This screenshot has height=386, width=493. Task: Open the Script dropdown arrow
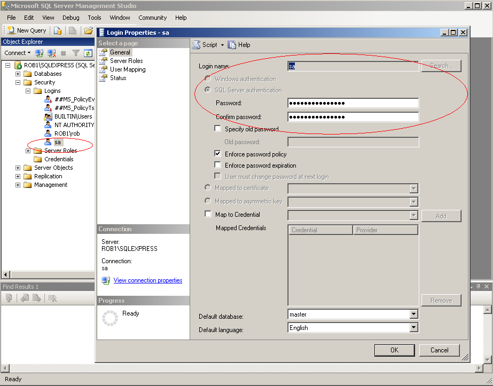(222, 45)
